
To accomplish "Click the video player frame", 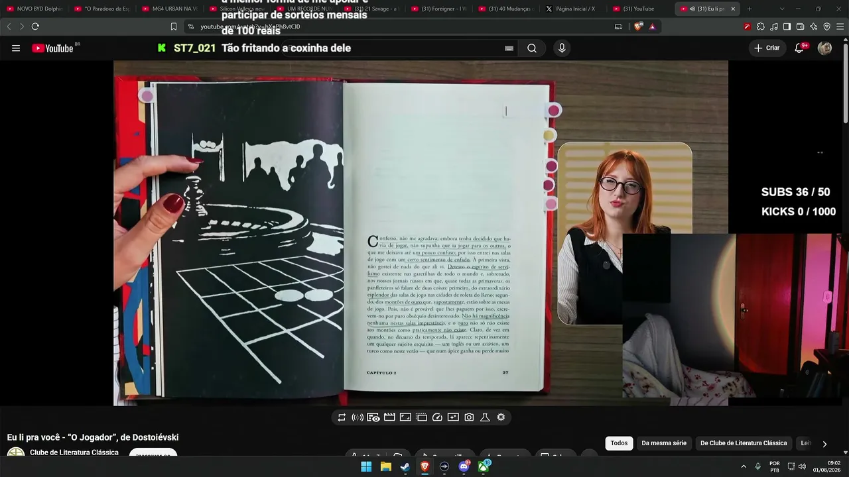I will [421, 233].
